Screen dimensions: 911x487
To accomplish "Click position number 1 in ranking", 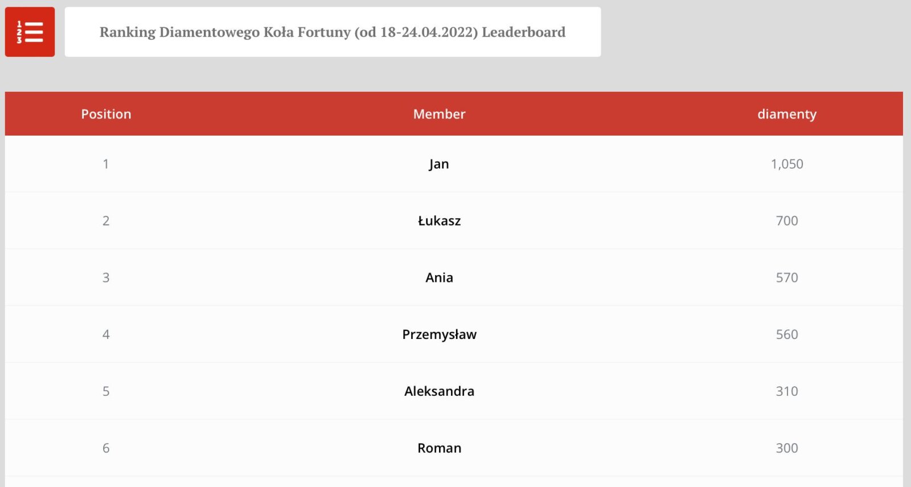I will [x=106, y=164].
